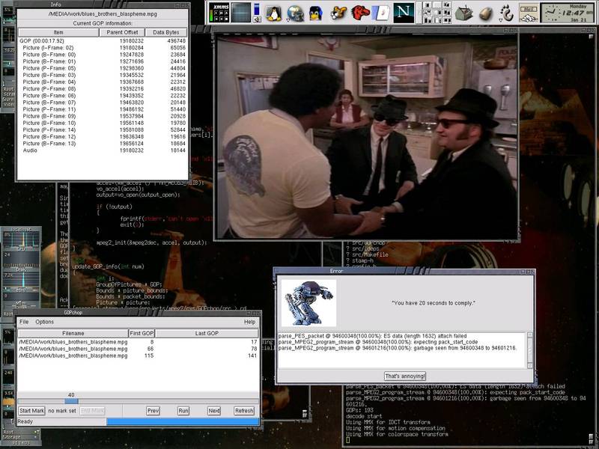Select the "Picture (B-Frame: 12)" row
Viewport: 599px width, 449px height.
coord(103,137)
